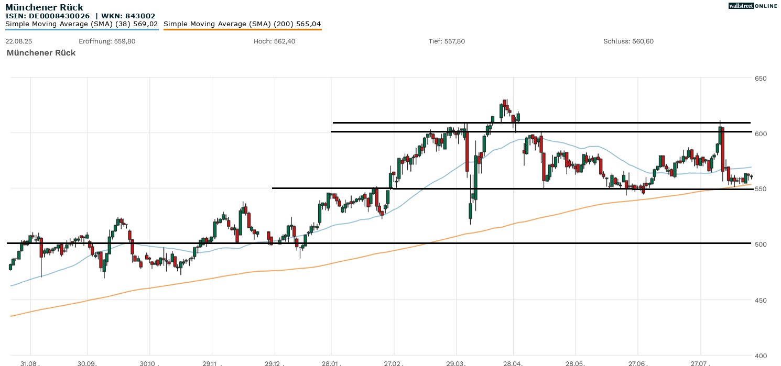781x366 pixels.
Task: Toggle the SMA (38) legend entry
Action: tap(82, 24)
